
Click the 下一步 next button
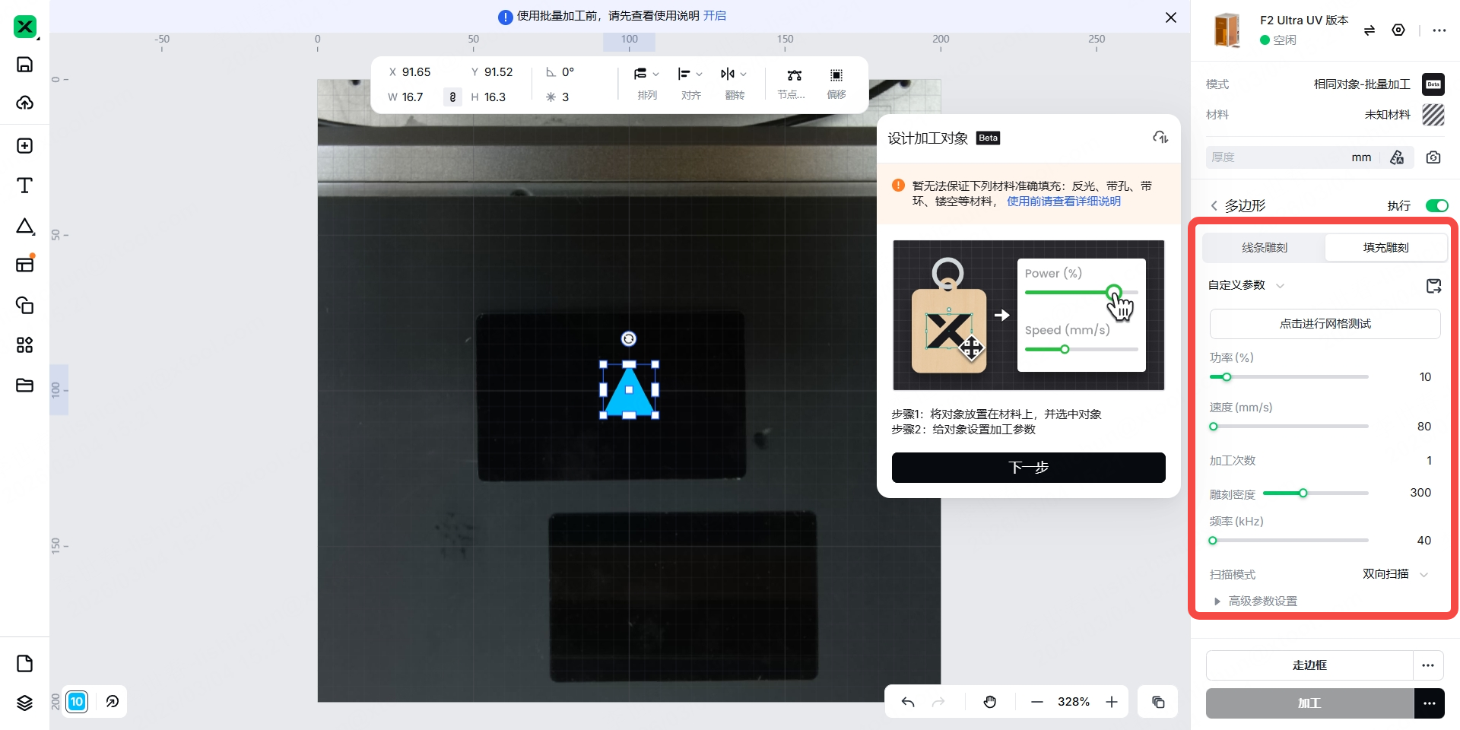pyautogui.click(x=1028, y=468)
